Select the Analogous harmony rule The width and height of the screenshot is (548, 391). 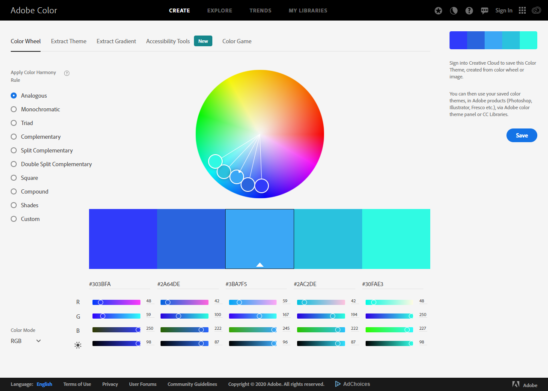point(29,96)
